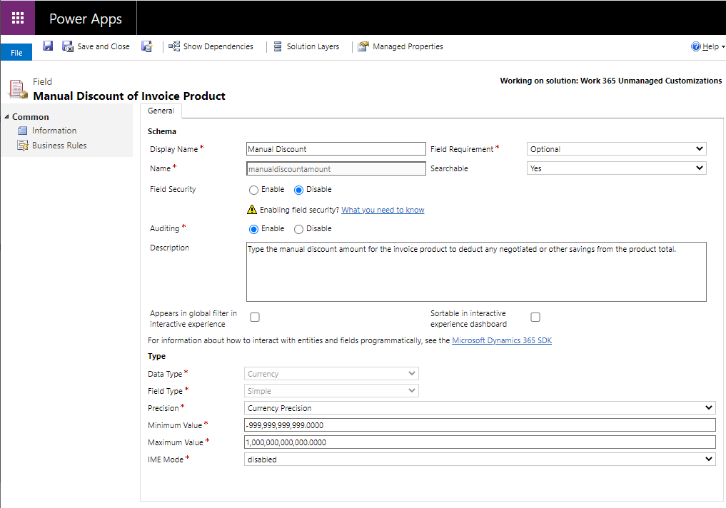
Task: Click the Manual Discount of Invoice Product heading
Action: [x=129, y=96]
